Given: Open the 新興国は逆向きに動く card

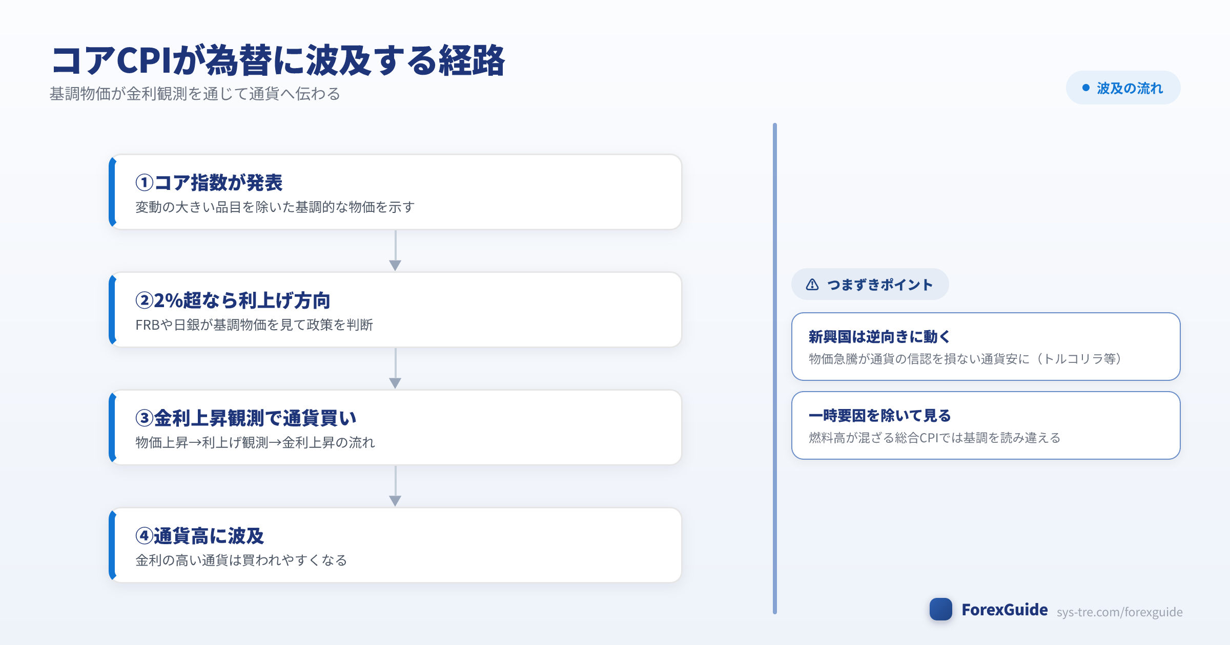Looking at the screenshot, I should (986, 347).
